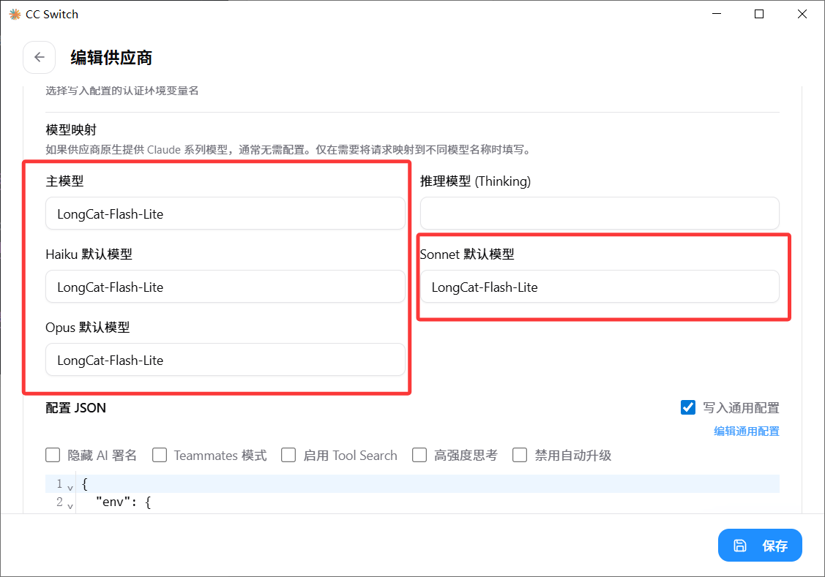Enable Teammates 模式 checkbox

160,455
